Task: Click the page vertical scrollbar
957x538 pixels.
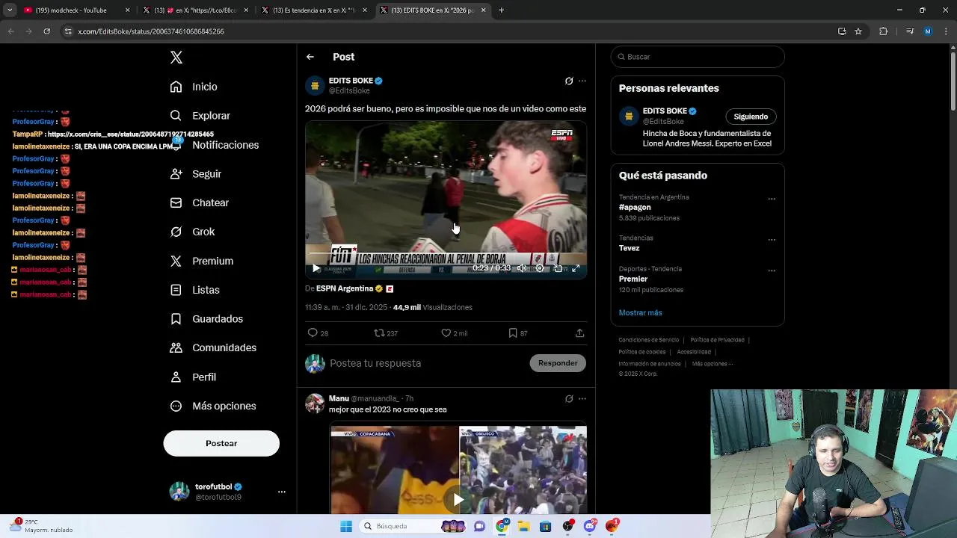Action: [x=953, y=80]
